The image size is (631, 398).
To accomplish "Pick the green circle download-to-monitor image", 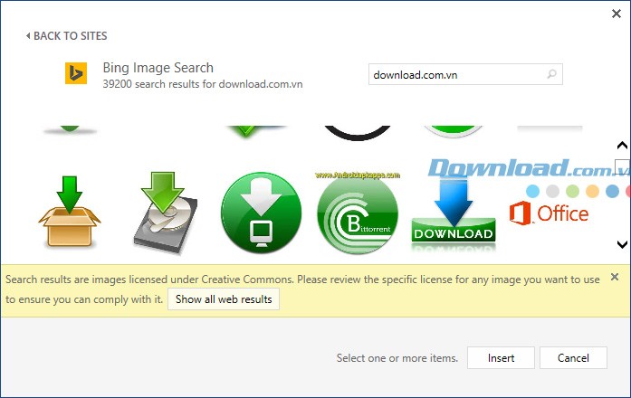I will (261, 212).
